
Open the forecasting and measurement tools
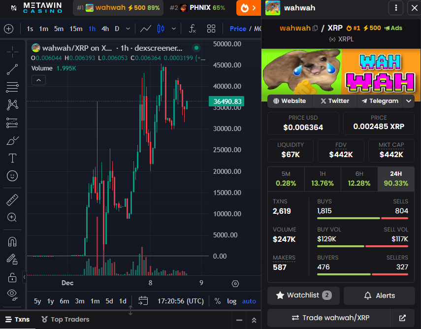(12, 123)
